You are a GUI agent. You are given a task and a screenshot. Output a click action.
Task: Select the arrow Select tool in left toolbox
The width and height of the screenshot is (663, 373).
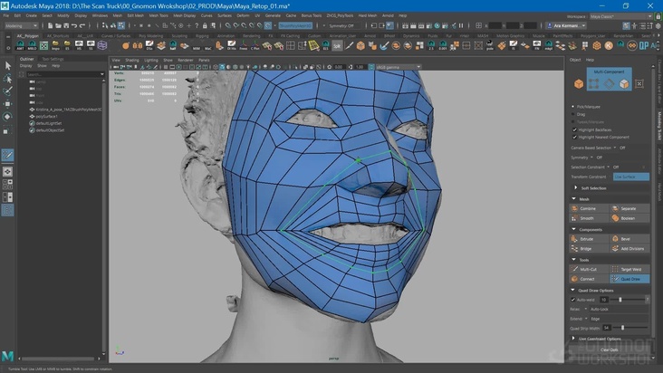[7, 65]
